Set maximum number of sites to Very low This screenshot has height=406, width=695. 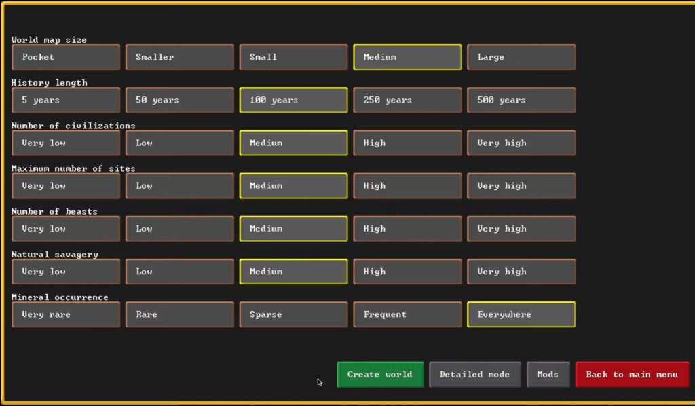click(x=66, y=186)
